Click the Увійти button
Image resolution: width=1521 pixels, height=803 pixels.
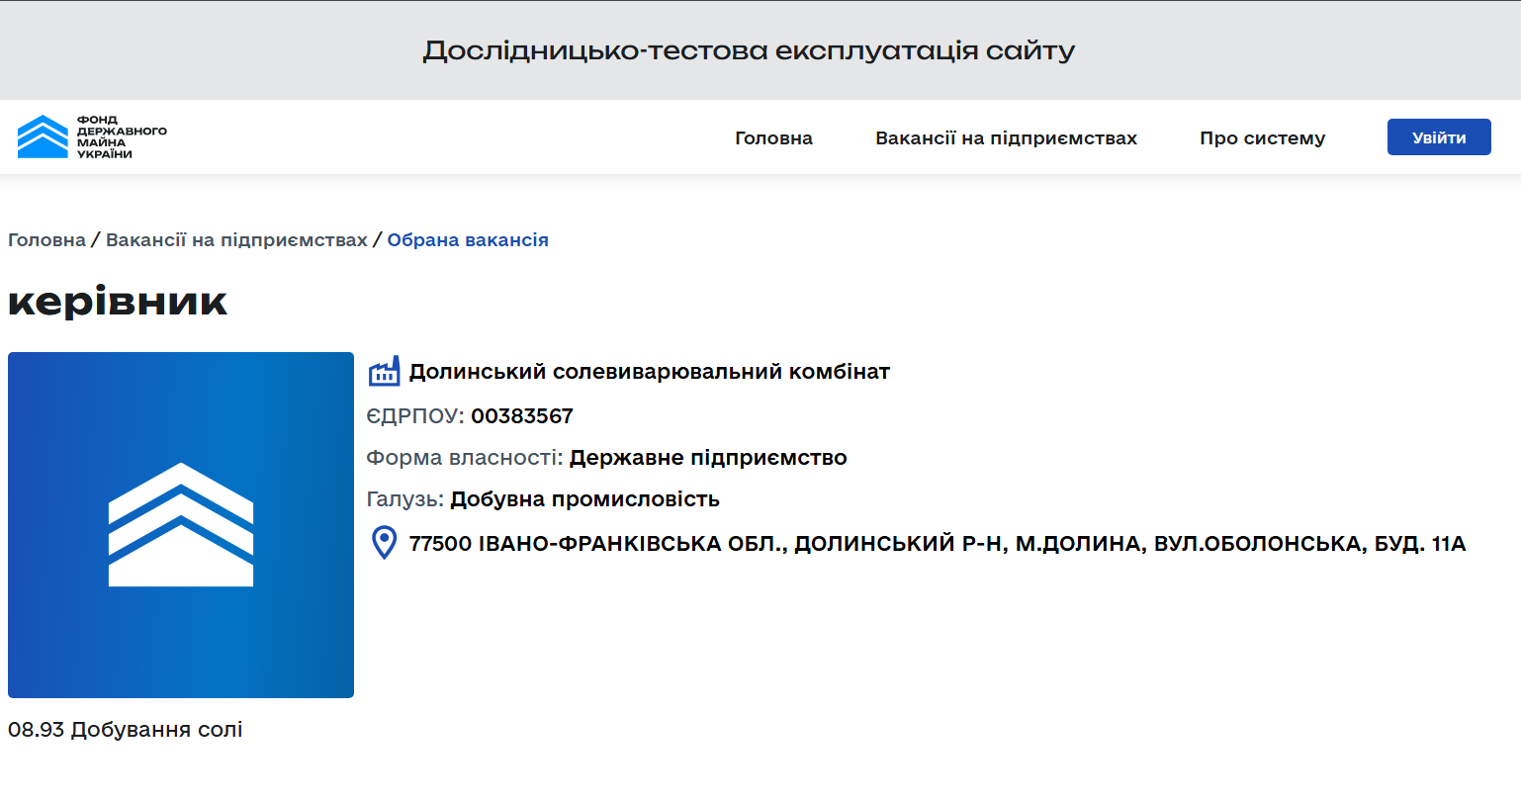tap(1439, 137)
